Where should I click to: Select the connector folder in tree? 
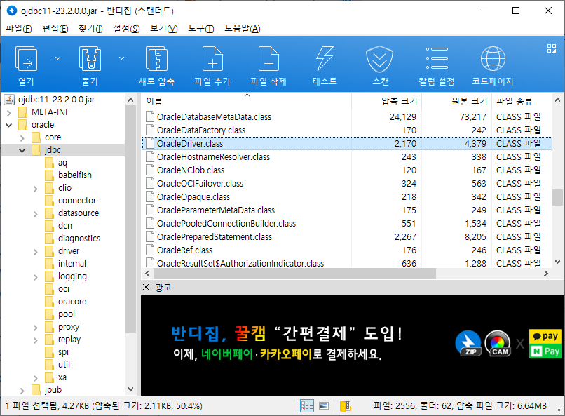(x=77, y=201)
